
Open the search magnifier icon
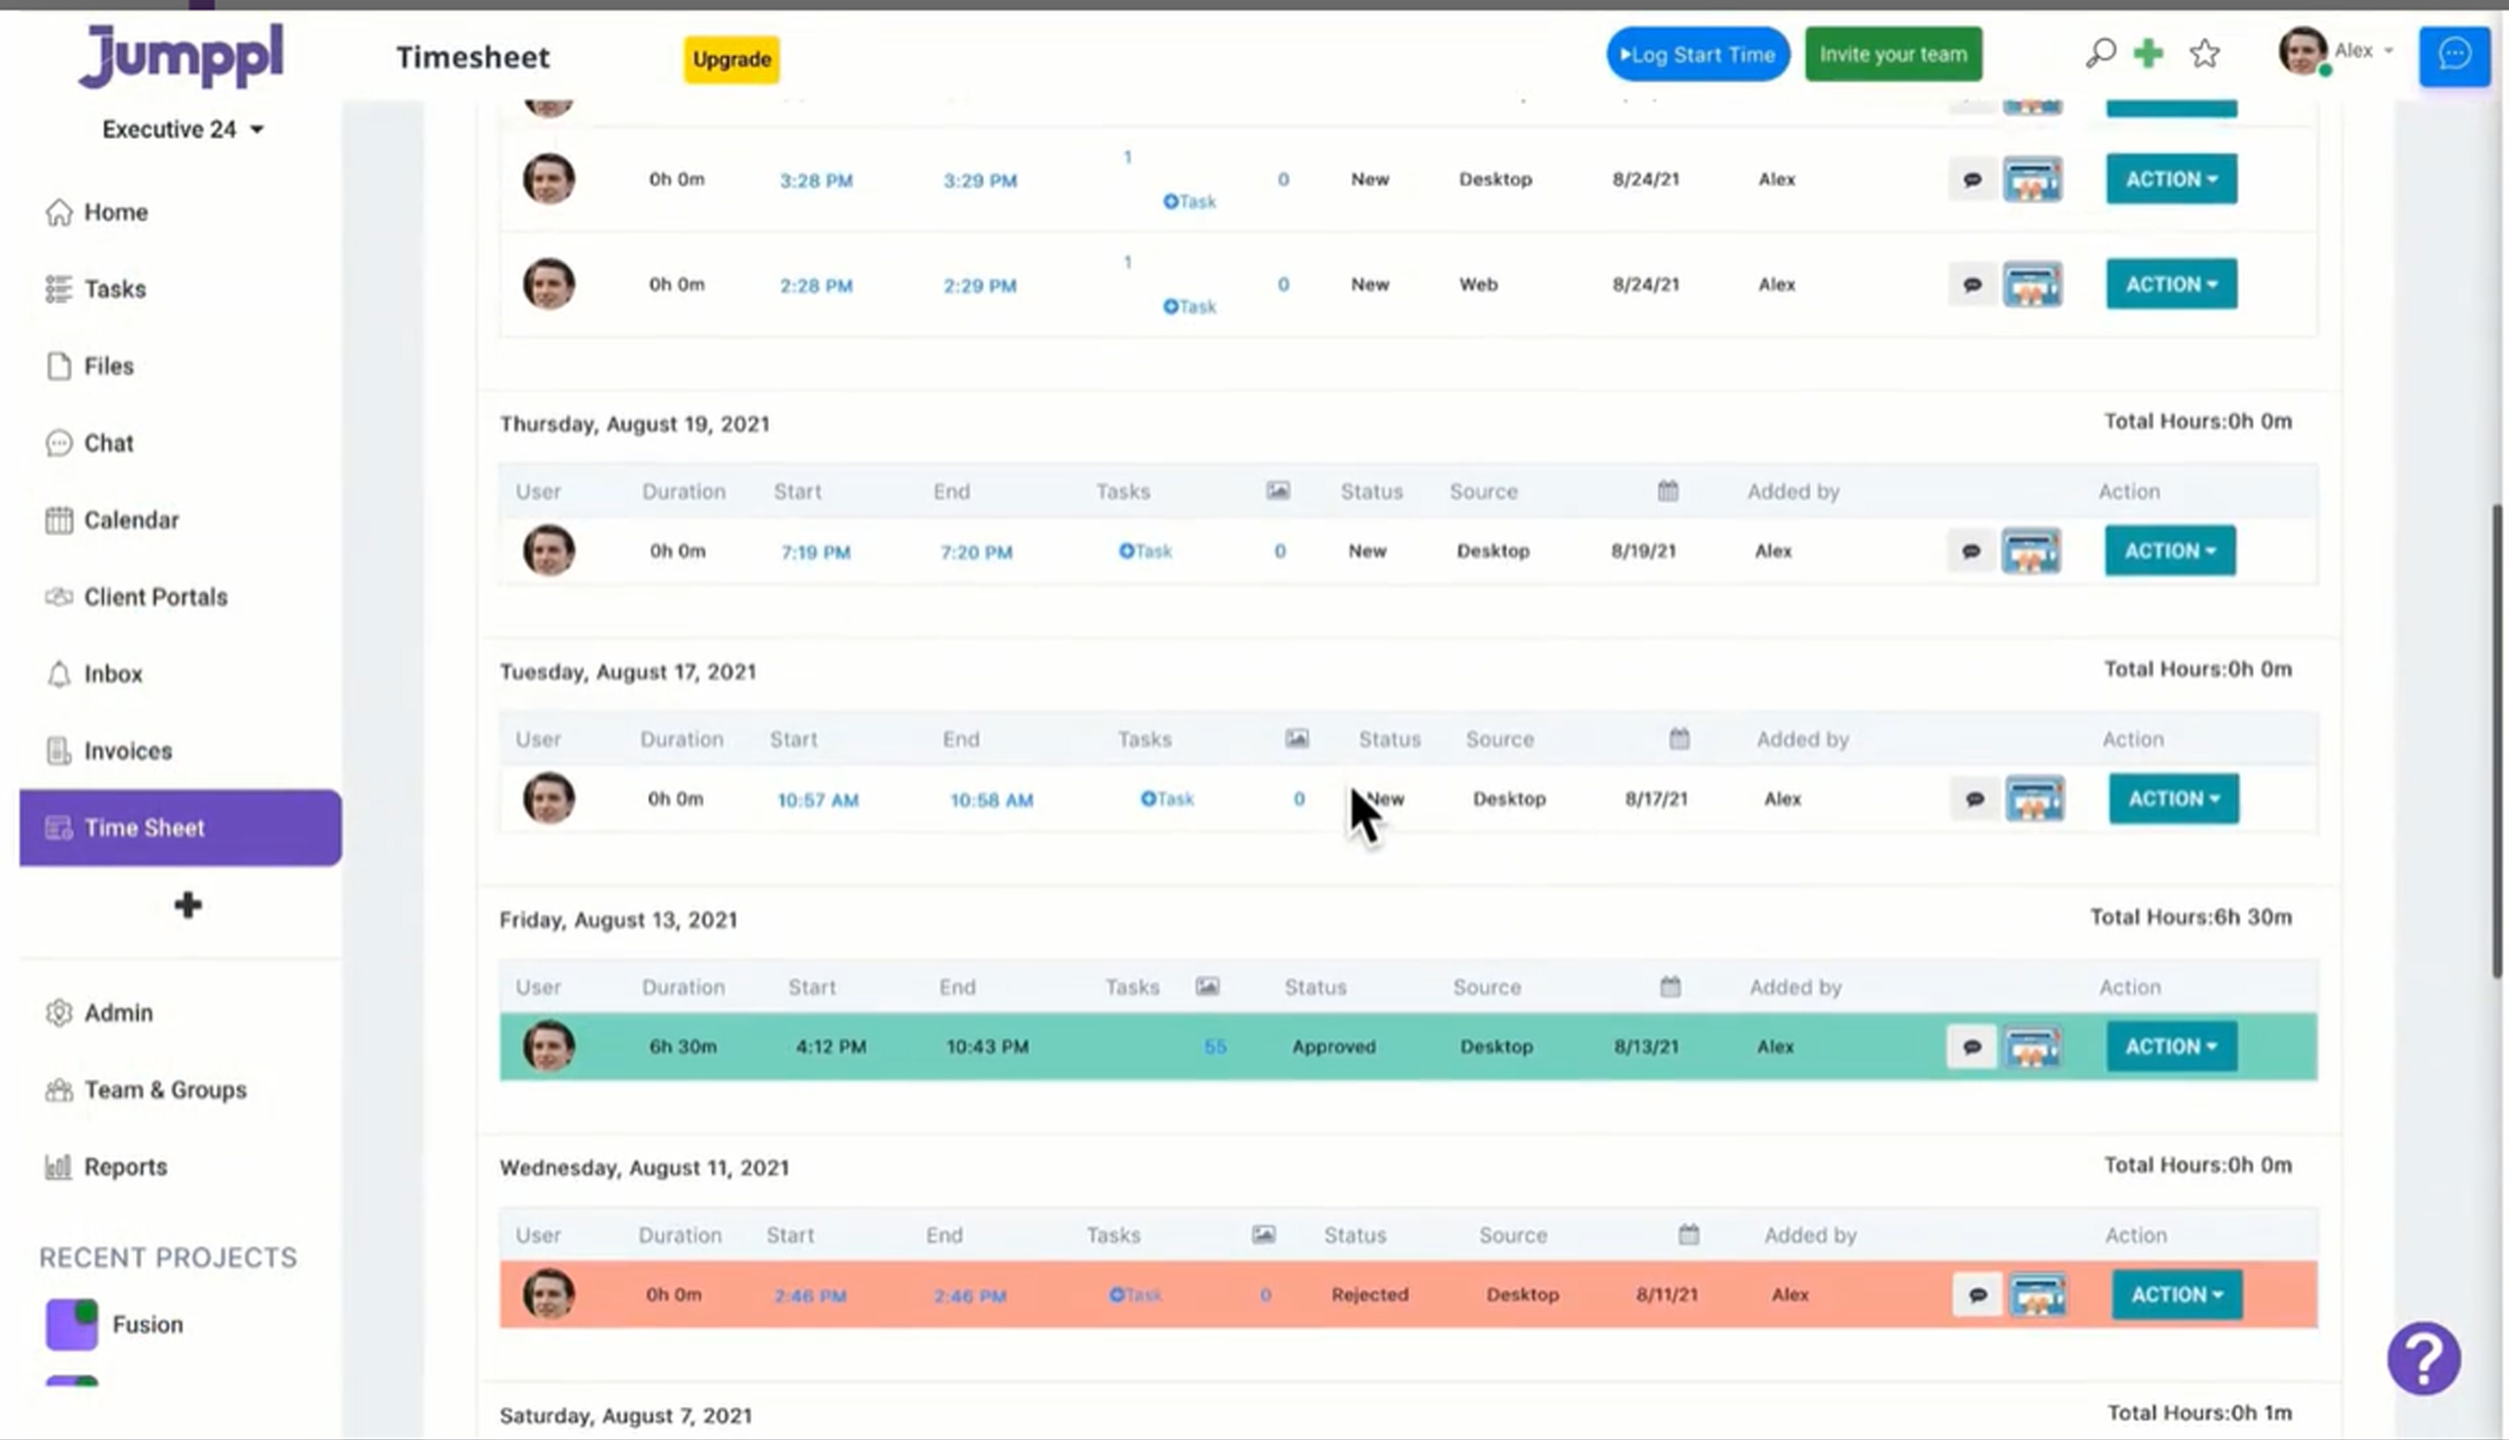(2100, 53)
